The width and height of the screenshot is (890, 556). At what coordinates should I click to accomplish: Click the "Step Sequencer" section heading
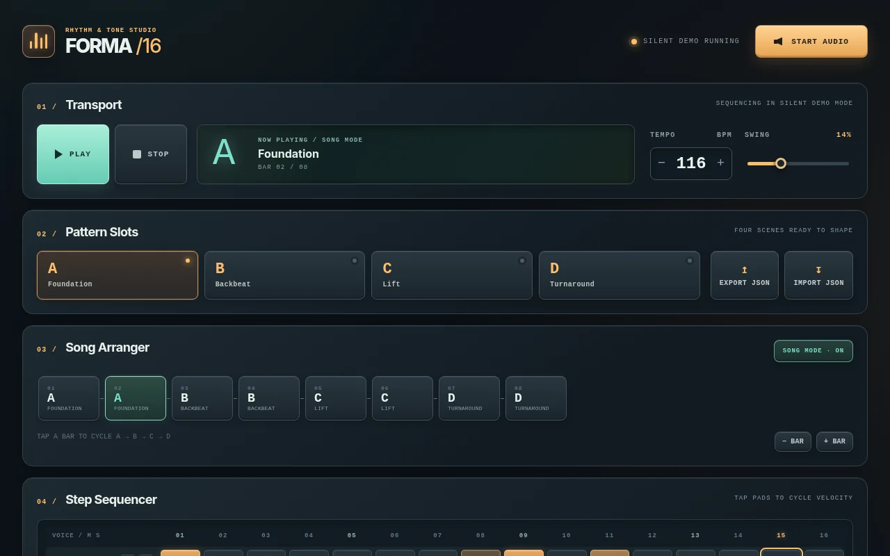coord(111,500)
